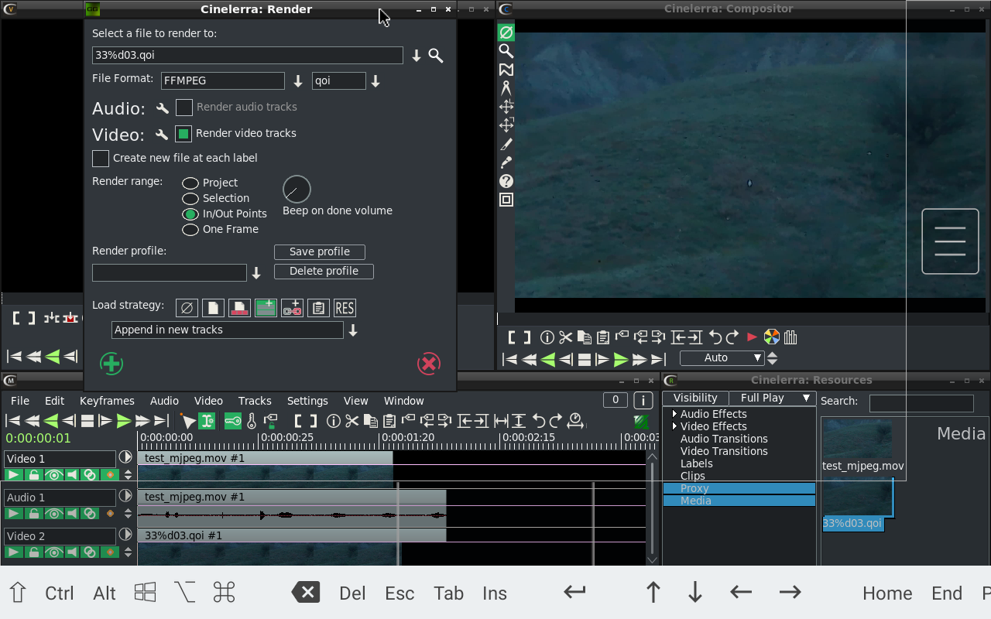The width and height of the screenshot is (991, 619).
Task: Choose One Frame render range
Action: (x=190, y=230)
